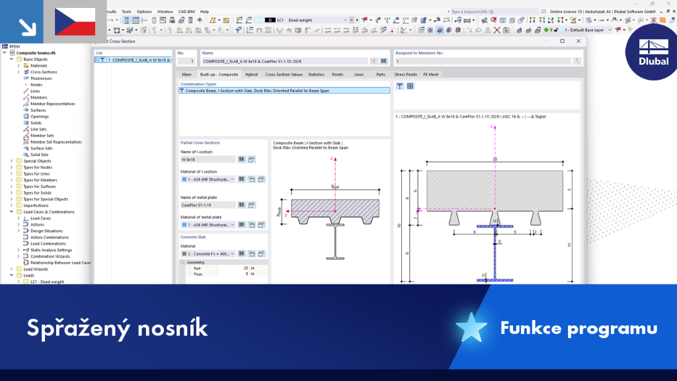
Task: Open the FE Mesh tab
Action: click(430, 74)
